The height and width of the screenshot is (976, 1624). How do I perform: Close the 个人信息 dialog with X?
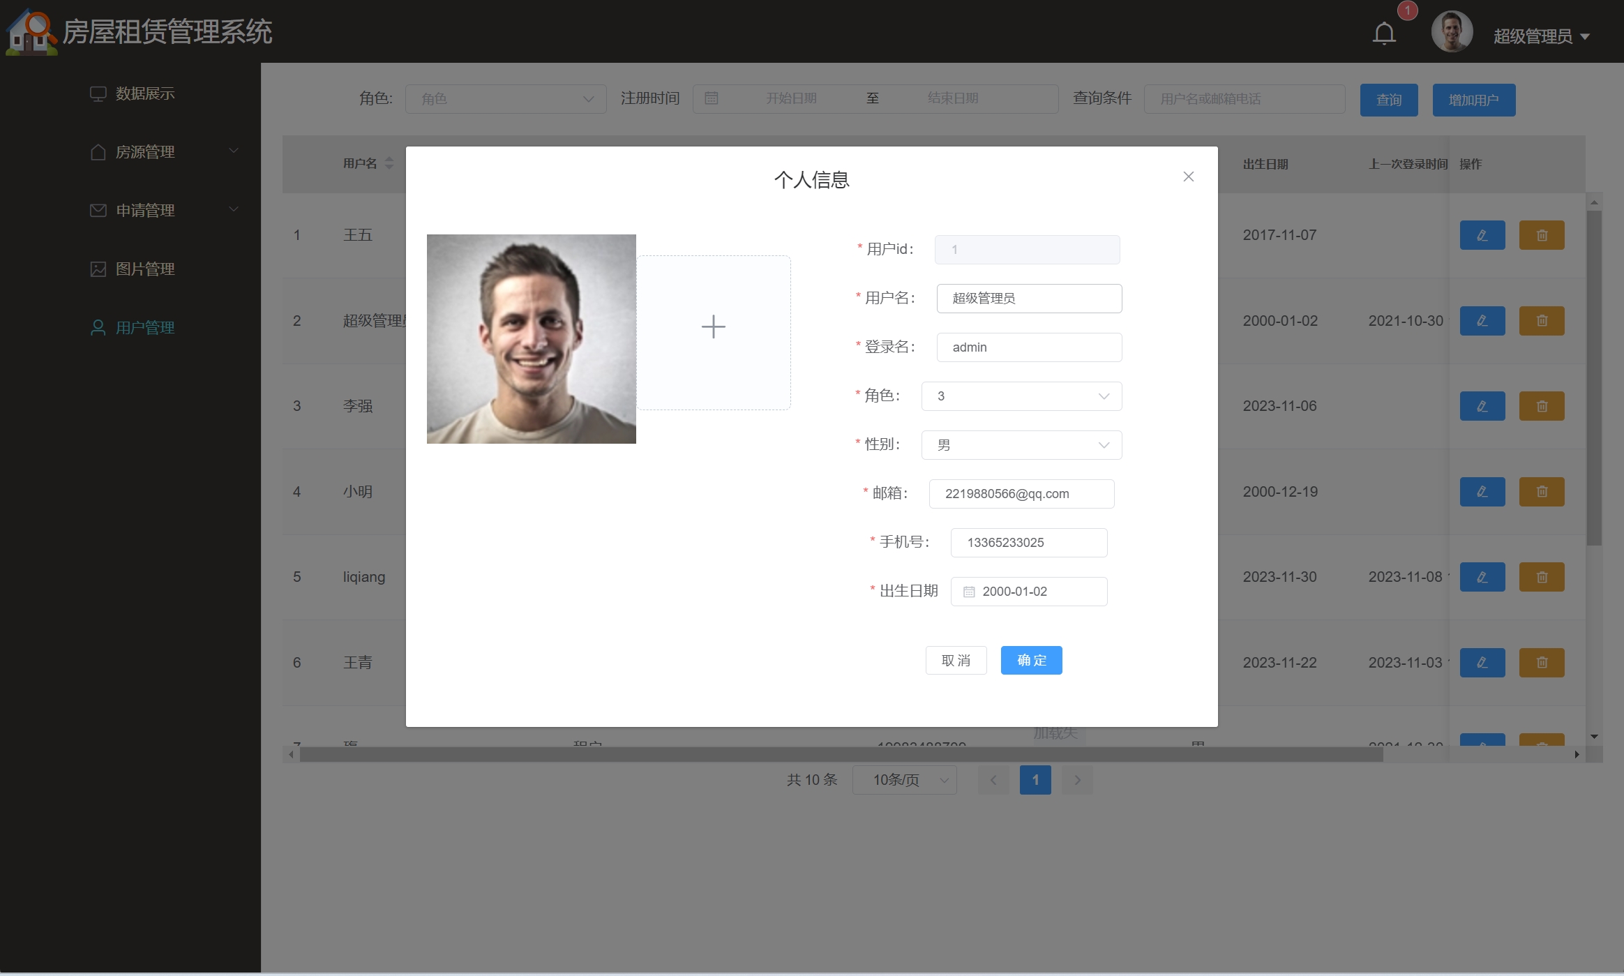(1189, 177)
